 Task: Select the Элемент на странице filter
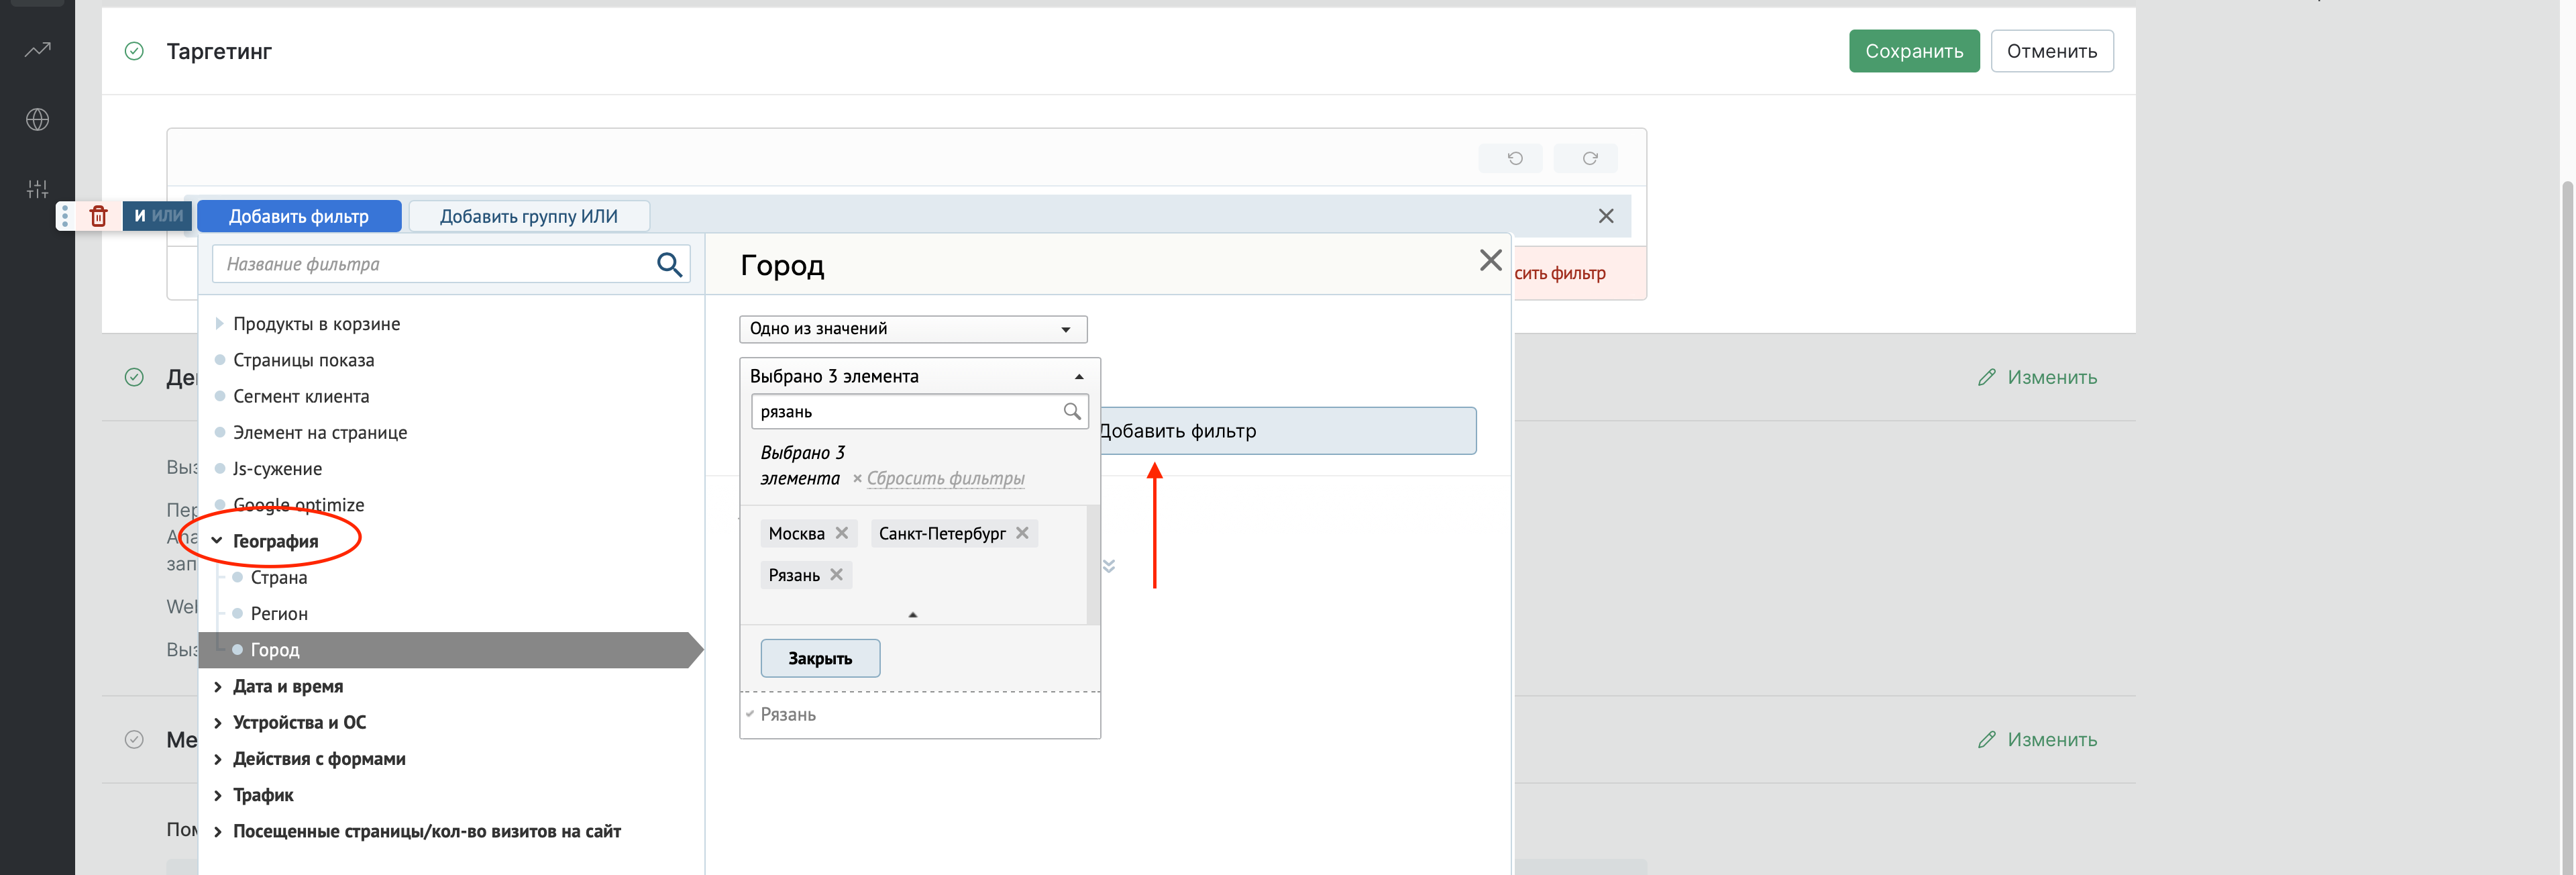click(x=320, y=432)
